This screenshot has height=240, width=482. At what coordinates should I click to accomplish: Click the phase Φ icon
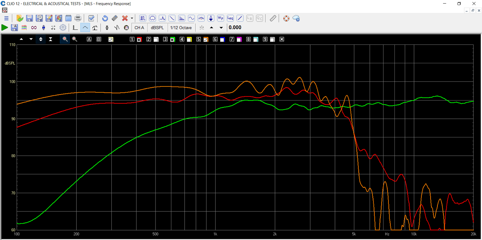click(107, 28)
